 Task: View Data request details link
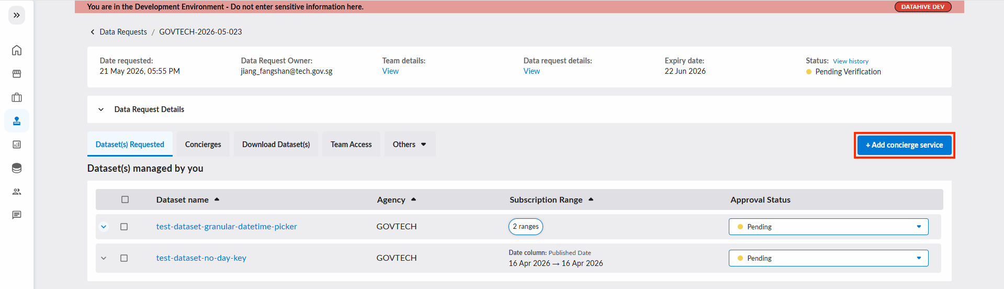(532, 71)
